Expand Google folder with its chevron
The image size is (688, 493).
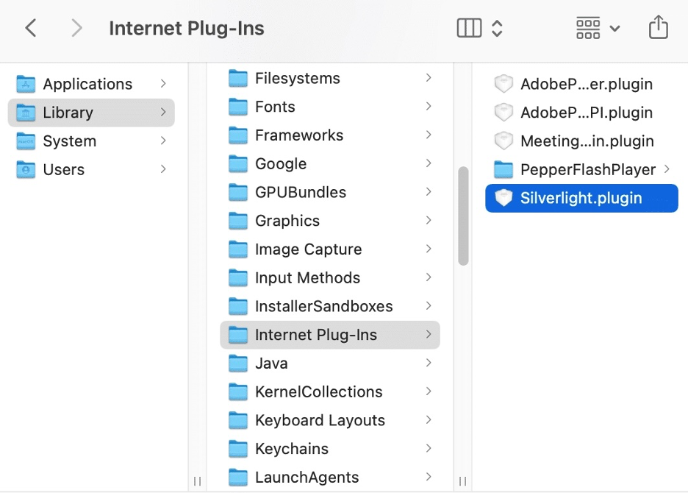click(429, 163)
